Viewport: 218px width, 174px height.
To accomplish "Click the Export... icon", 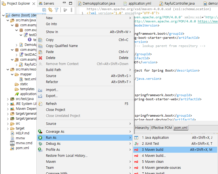I will pos(40,96).
